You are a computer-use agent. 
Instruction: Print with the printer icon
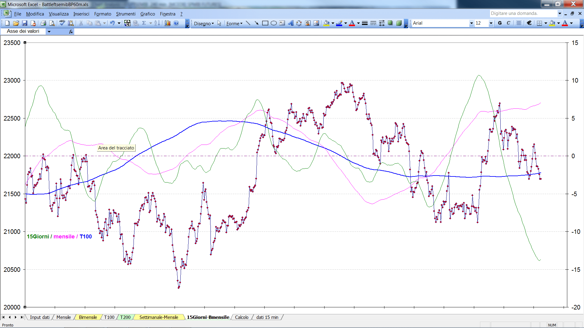[x=43, y=23]
